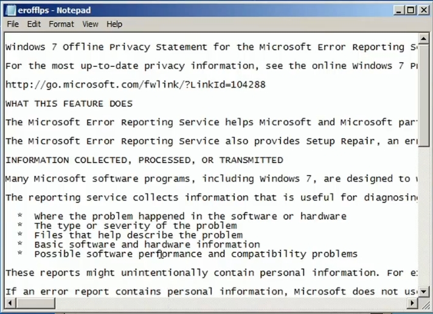Minimize the Notepad window

(x=398, y=10)
